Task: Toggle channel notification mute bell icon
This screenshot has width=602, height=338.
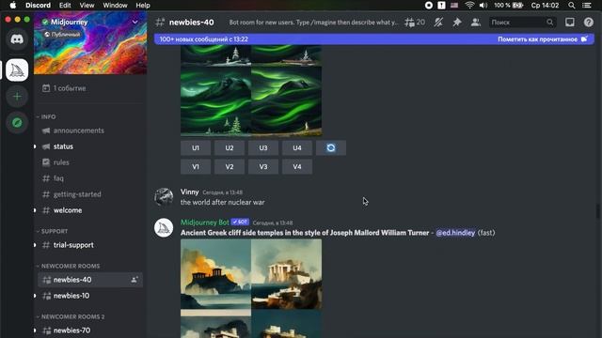Action: tap(438, 23)
